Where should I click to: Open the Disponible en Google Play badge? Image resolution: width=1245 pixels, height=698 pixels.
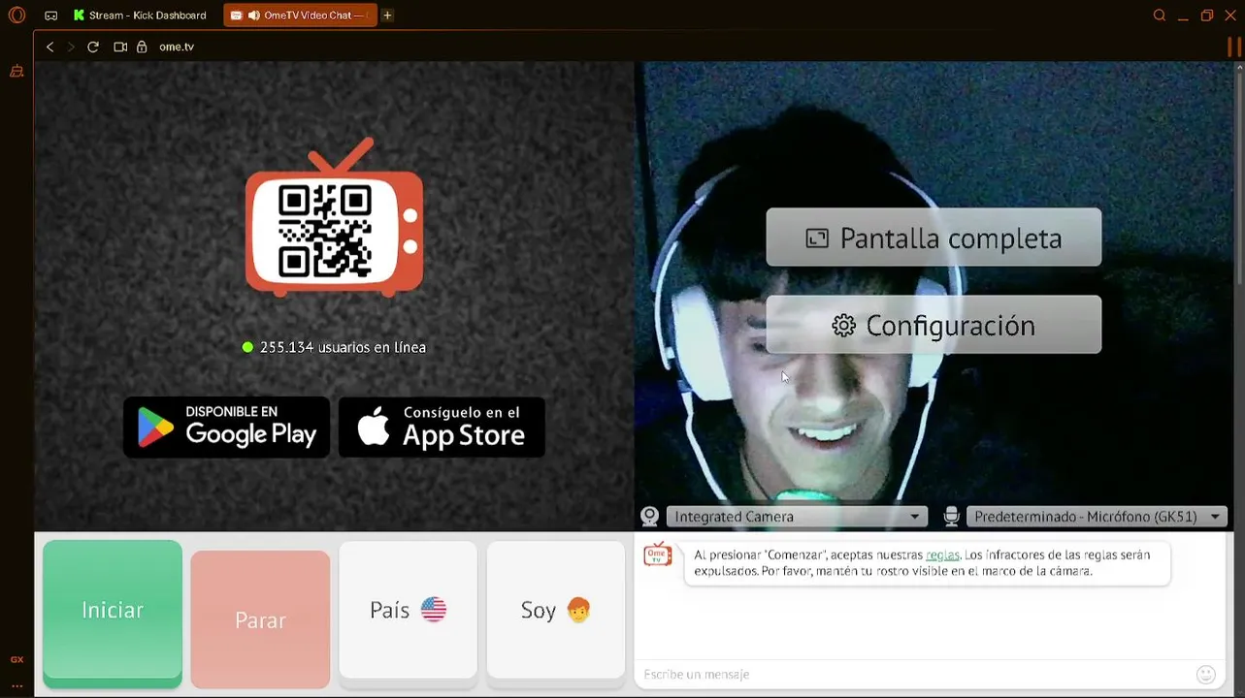226,427
